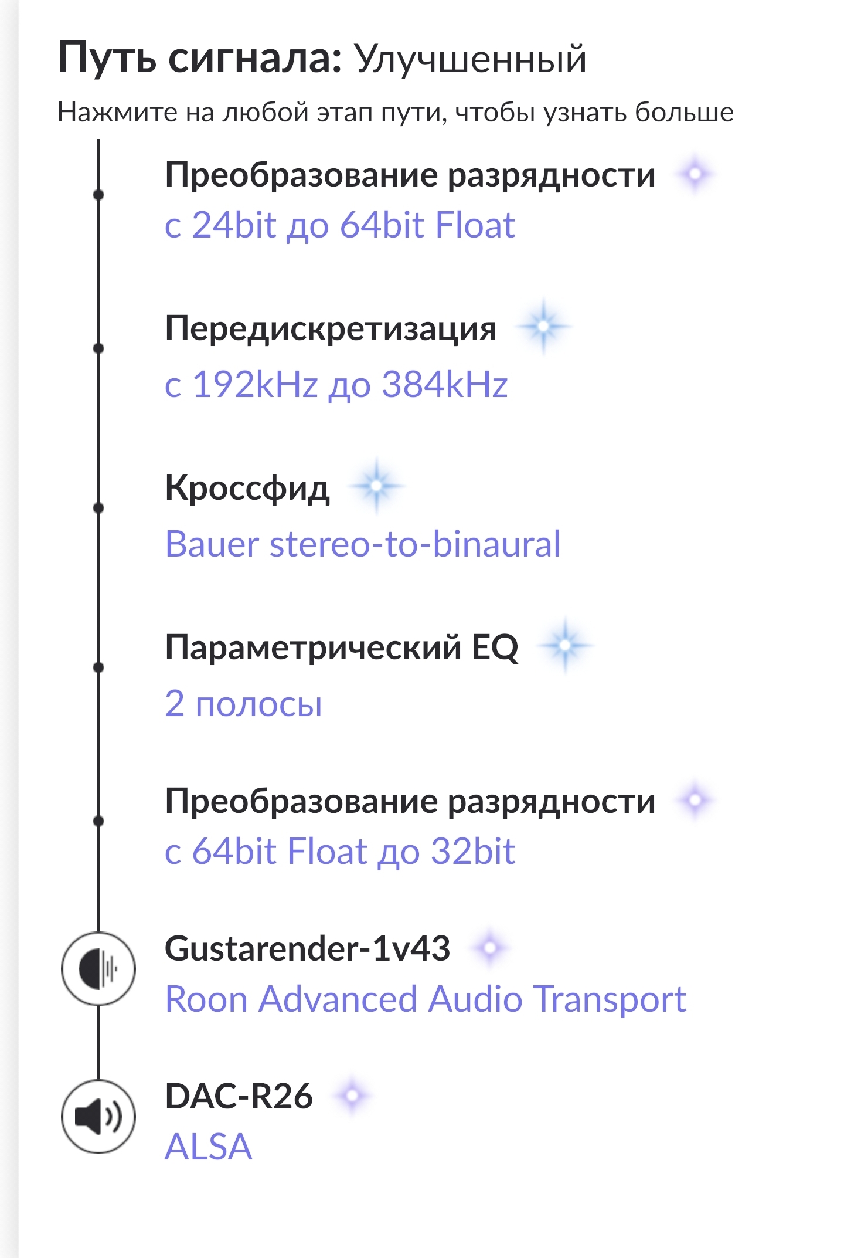This screenshot has width=844, height=1258.
Task: Click the purple star beside Gustarender-1v43
Action: click(x=491, y=947)
